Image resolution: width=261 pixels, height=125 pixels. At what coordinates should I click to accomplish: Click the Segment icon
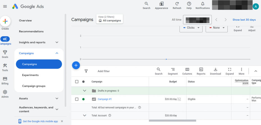tap(173, 70)
